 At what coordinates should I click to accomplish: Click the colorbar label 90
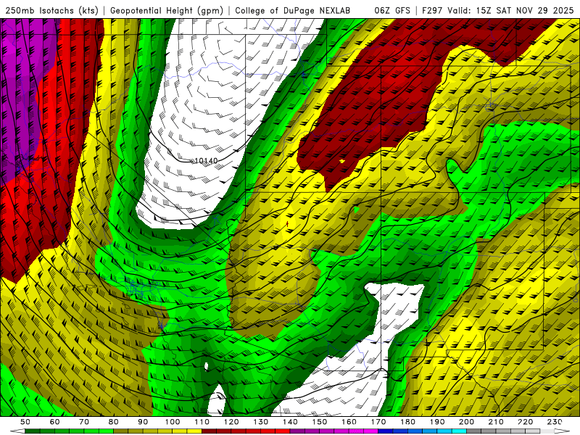point(143,422)
